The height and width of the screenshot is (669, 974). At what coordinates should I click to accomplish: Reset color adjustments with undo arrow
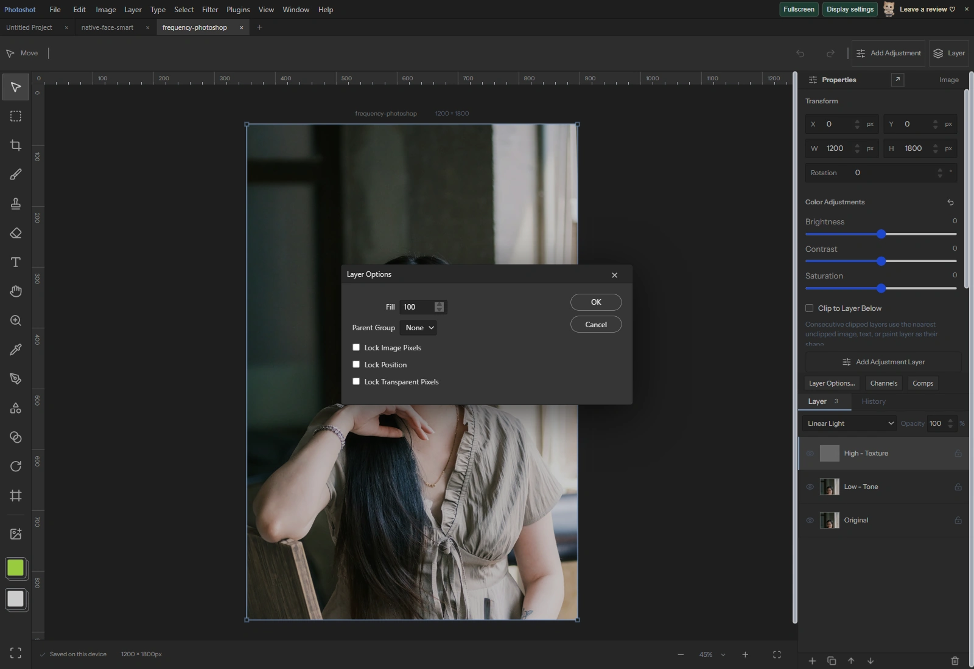pyautogui.click(x=950, y=202)
